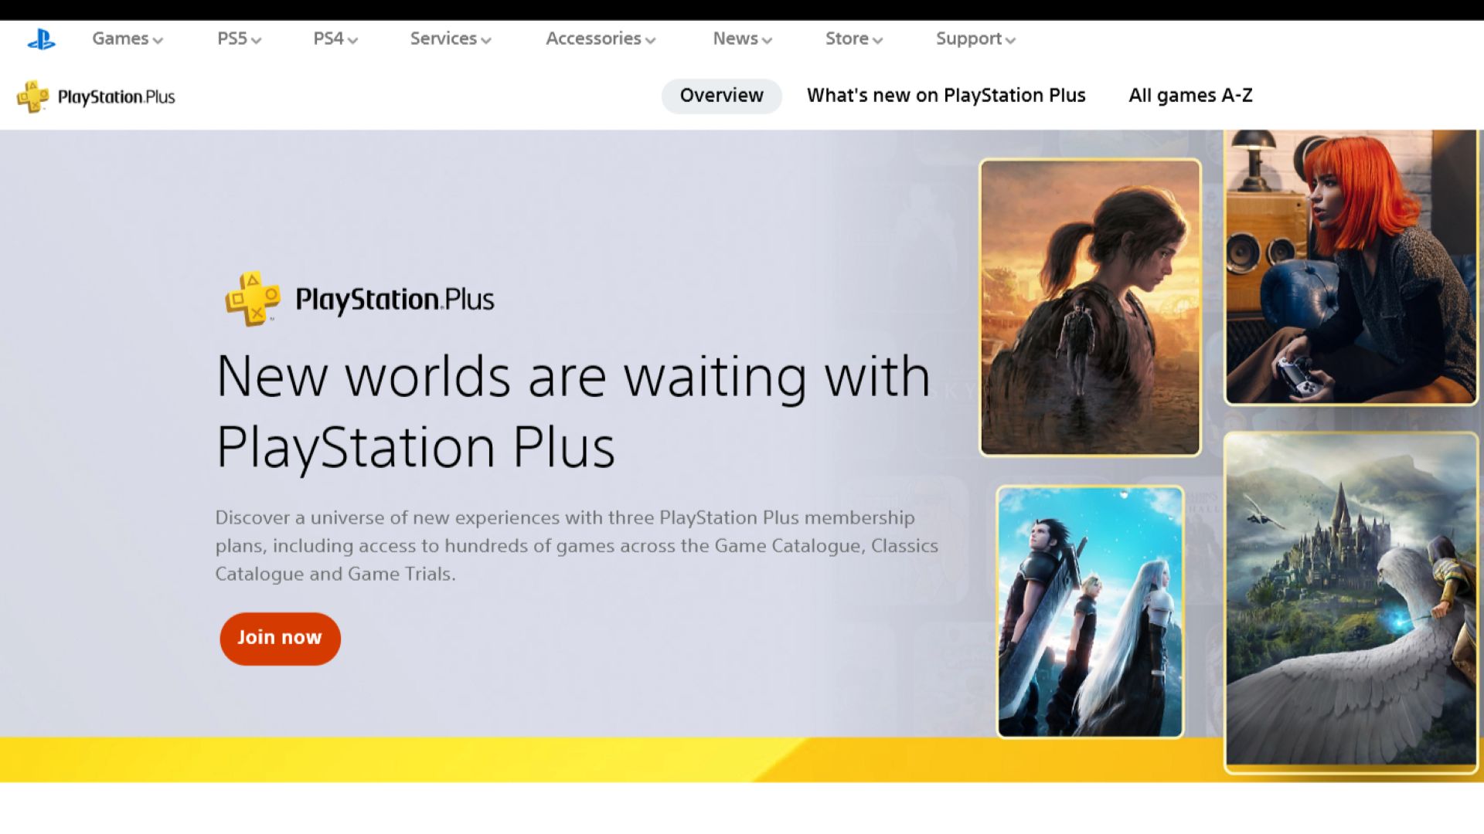Open The Last of Us game artwork
This screenshot has height=834, width=1484.
click(x=1090, y=307)
